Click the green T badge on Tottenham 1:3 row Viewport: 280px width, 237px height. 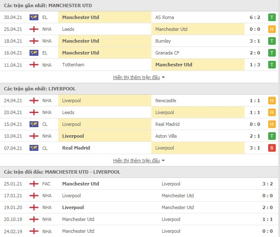(272, 65)
